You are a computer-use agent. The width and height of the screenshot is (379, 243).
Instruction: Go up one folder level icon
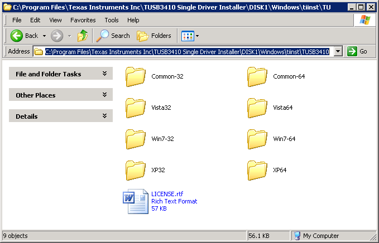pos(83,36)
